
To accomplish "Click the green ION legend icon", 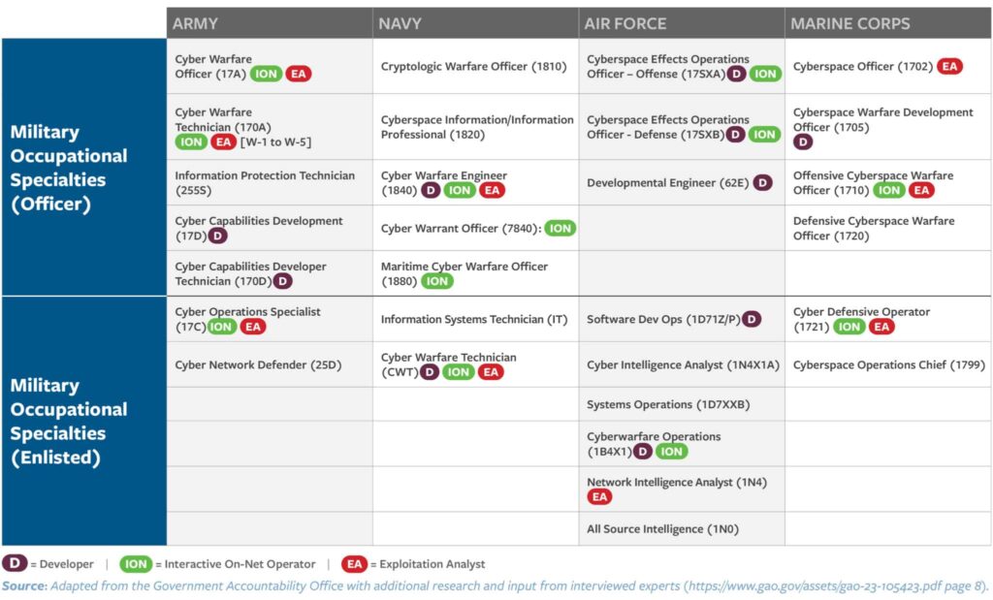I will [x=136, y=563].
